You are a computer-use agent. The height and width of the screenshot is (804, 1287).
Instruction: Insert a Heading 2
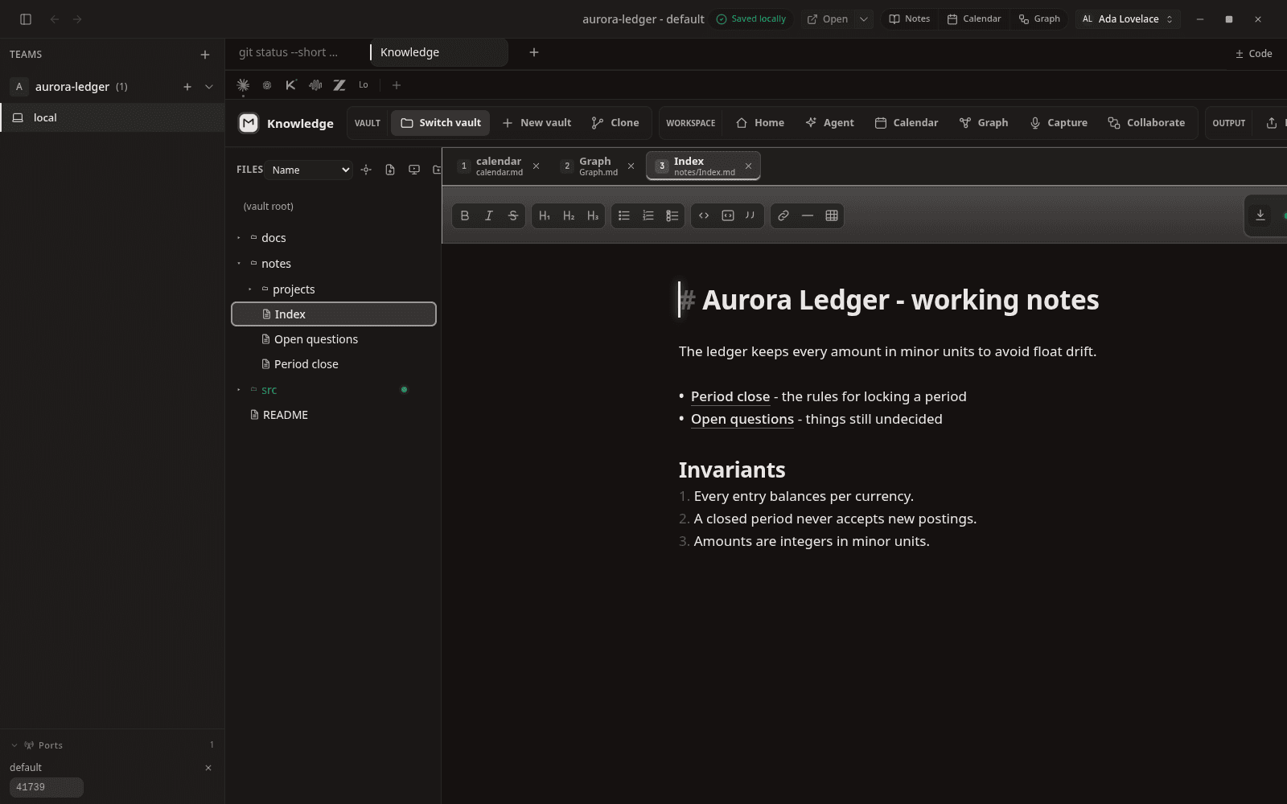(x=569, y=215)
